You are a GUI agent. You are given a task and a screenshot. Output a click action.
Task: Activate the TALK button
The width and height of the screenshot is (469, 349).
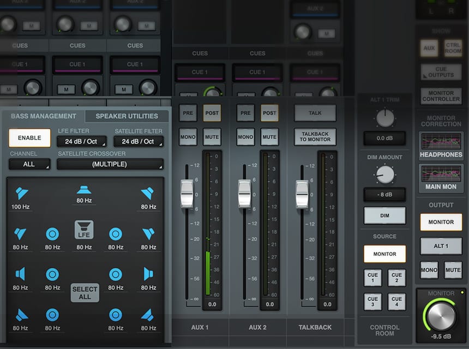[315, 113]
